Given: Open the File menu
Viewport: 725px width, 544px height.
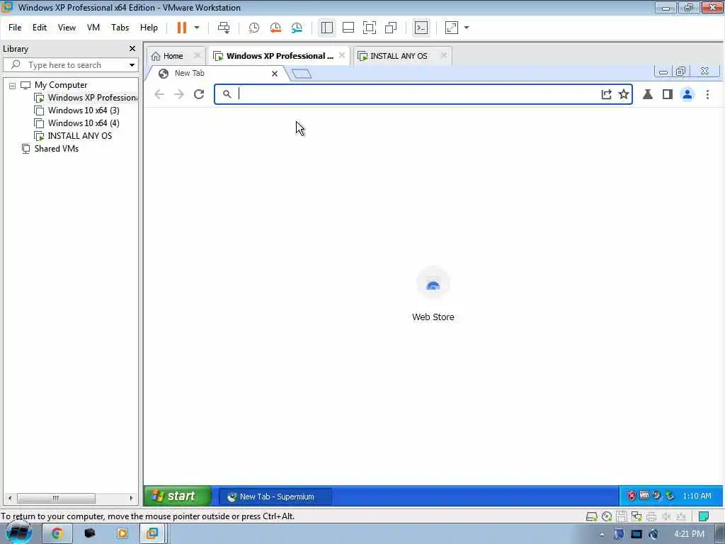Looking at the screenshot, I should point(15,28).
